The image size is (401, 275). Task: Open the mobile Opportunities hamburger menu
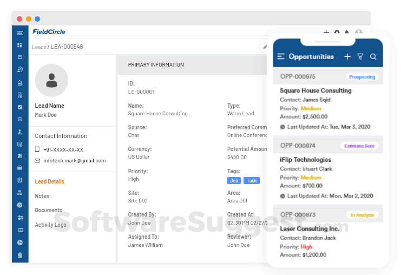tap(281, 56)
